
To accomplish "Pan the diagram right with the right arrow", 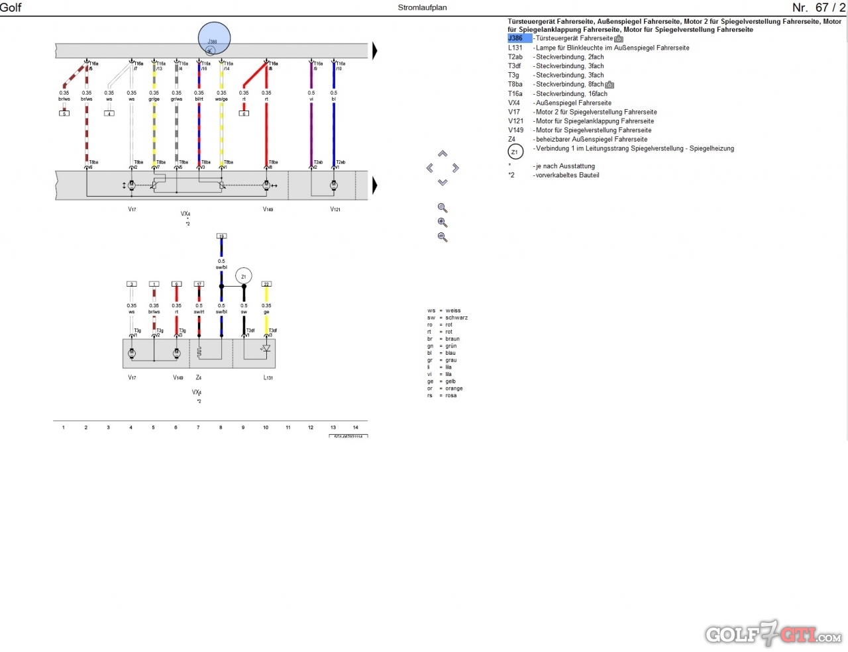I will [x=455, y=168].
